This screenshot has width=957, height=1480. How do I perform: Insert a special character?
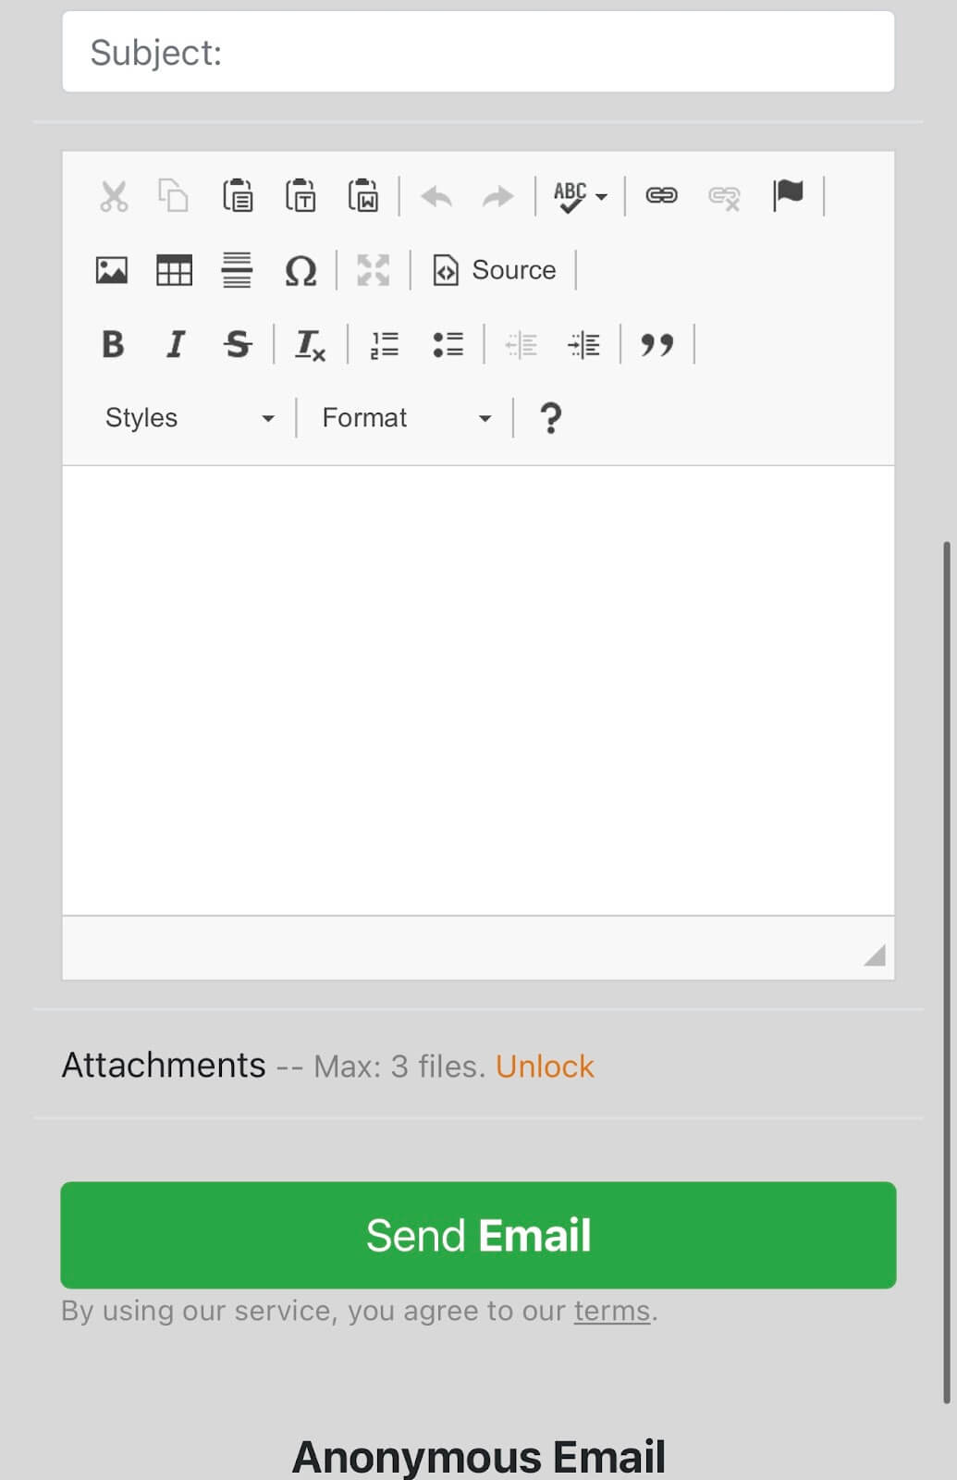pos(301,271)
